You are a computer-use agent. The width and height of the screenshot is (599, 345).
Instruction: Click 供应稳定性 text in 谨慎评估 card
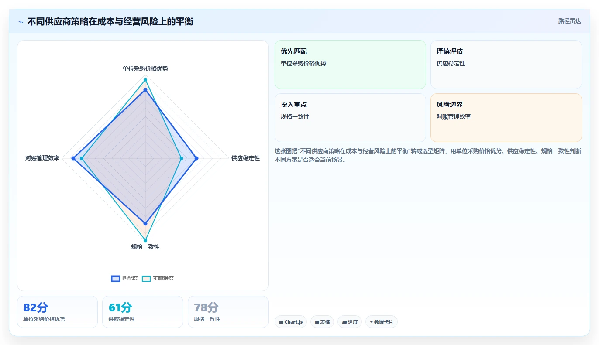pos(451,63)
